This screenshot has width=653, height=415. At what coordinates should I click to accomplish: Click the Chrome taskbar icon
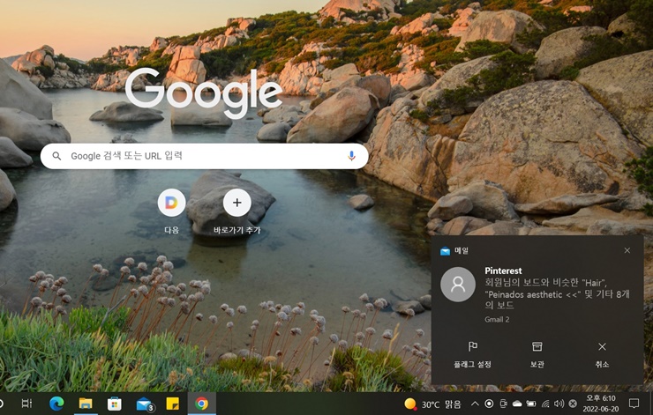201,404
